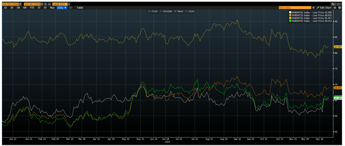Click the chart notes pencil-square icon
The width and height of the screenshot is (345, 146).
coord(335,8)
